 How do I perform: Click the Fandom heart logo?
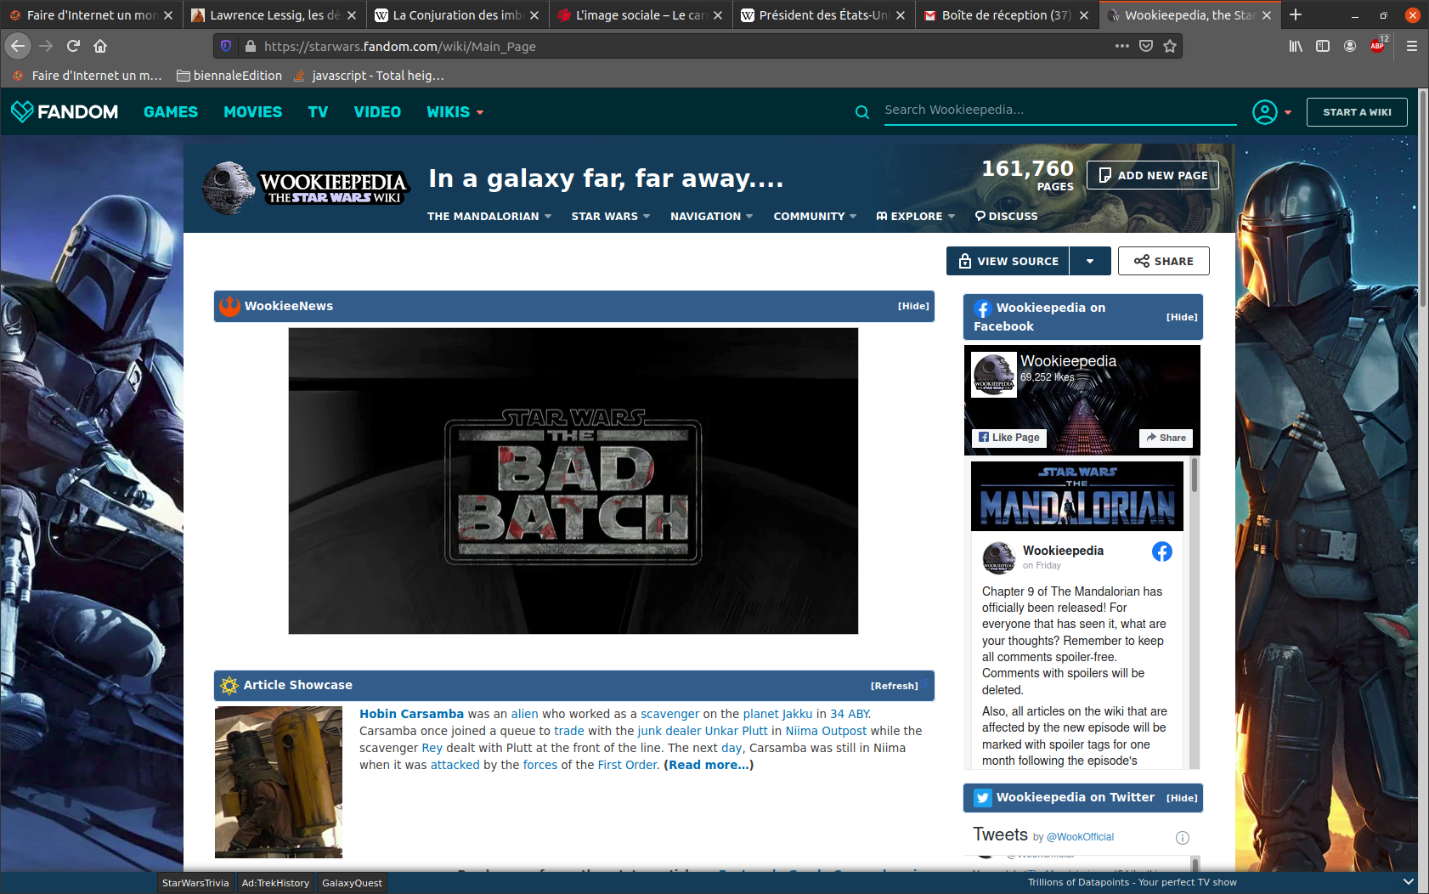click(22, 111)
